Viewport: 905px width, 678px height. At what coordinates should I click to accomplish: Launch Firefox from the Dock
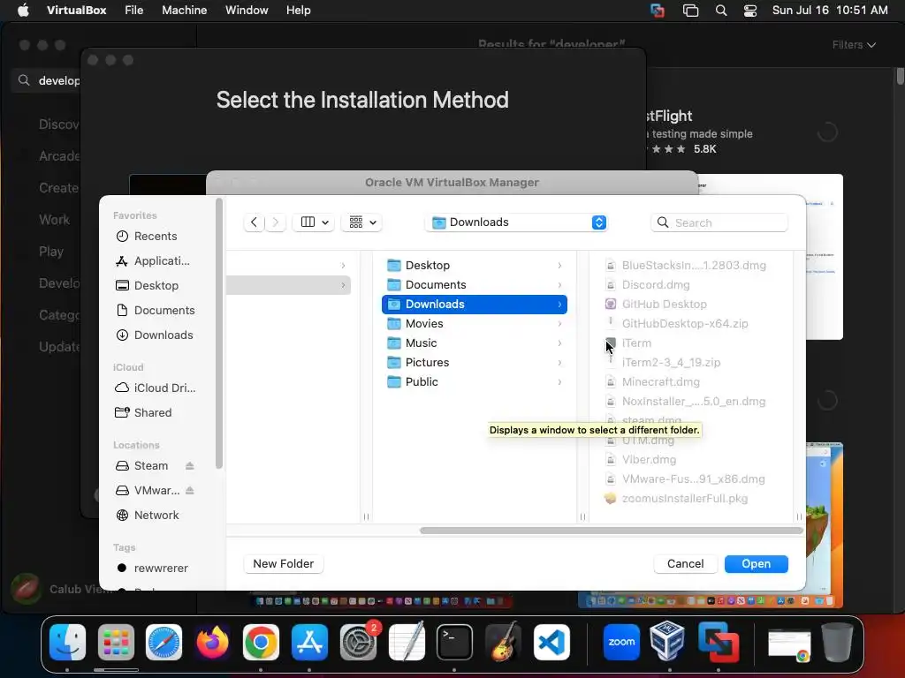[x=212, y=642]
